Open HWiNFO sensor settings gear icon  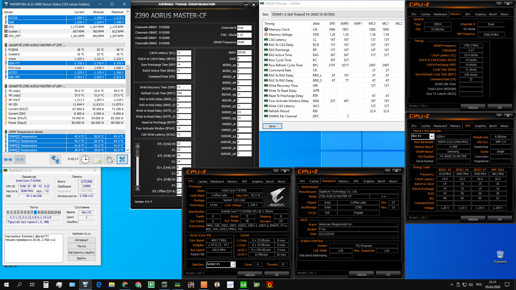[110, 160]
